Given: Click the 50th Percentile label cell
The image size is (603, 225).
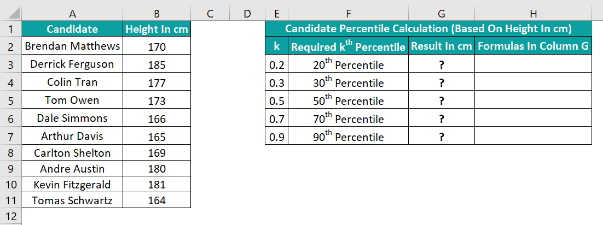Looking at the screenshot, I should tap(348, 100).
